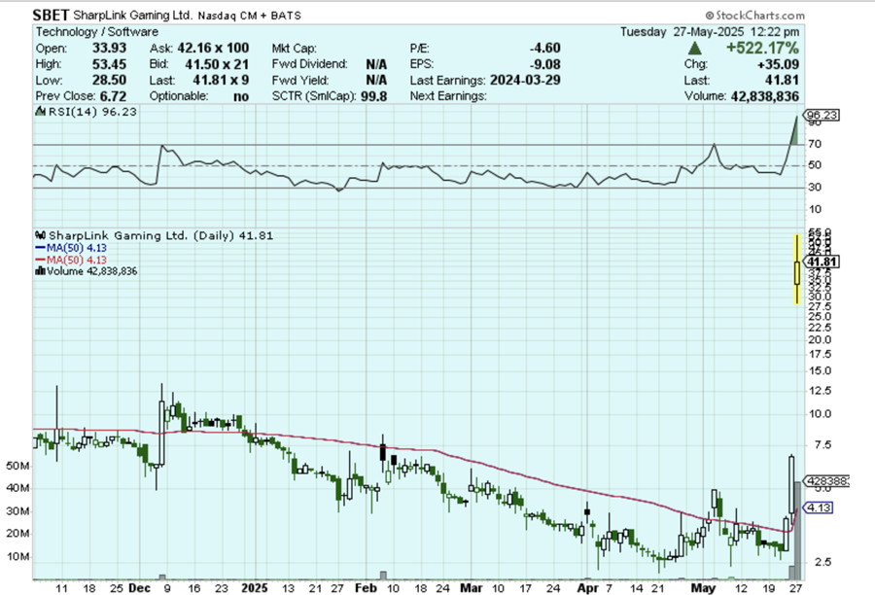This screenshot has width=875, height=595.
Task: Click the Fwd Dividend N/A value
Action: tap(376, 64)
